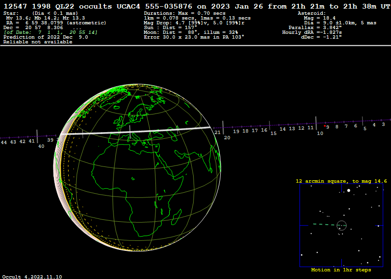Click the dashed green asteroid motion line in the chart

[329, 225]
